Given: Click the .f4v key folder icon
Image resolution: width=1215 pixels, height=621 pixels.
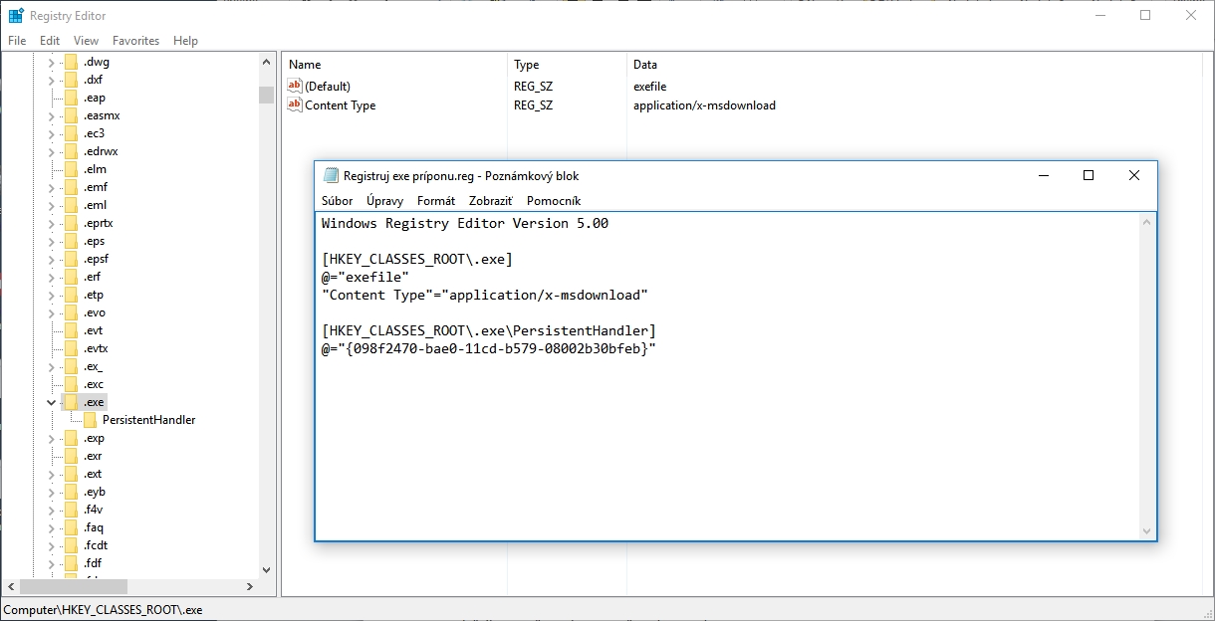Looking at the screenshot, I should (71, 510).
